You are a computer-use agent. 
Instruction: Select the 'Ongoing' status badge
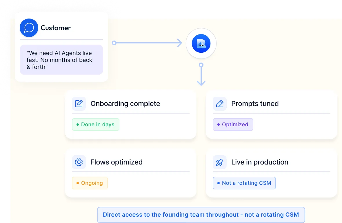(90, 183)
